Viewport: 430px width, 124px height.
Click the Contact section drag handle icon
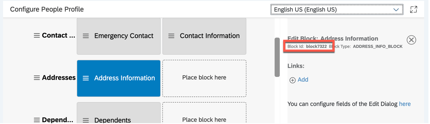37,36
